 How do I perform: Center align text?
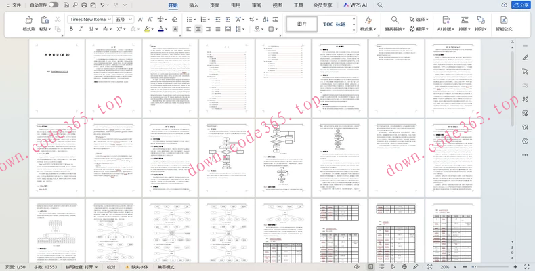pyautogui.click(x=198, y=29)
